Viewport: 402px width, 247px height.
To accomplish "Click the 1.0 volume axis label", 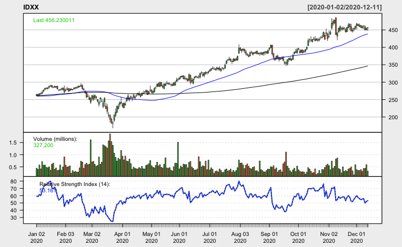I will (x=13, y=155).
